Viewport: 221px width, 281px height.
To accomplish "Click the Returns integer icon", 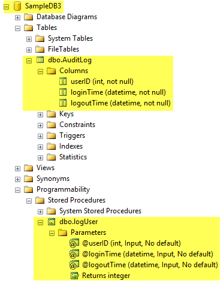I will 75,276.
